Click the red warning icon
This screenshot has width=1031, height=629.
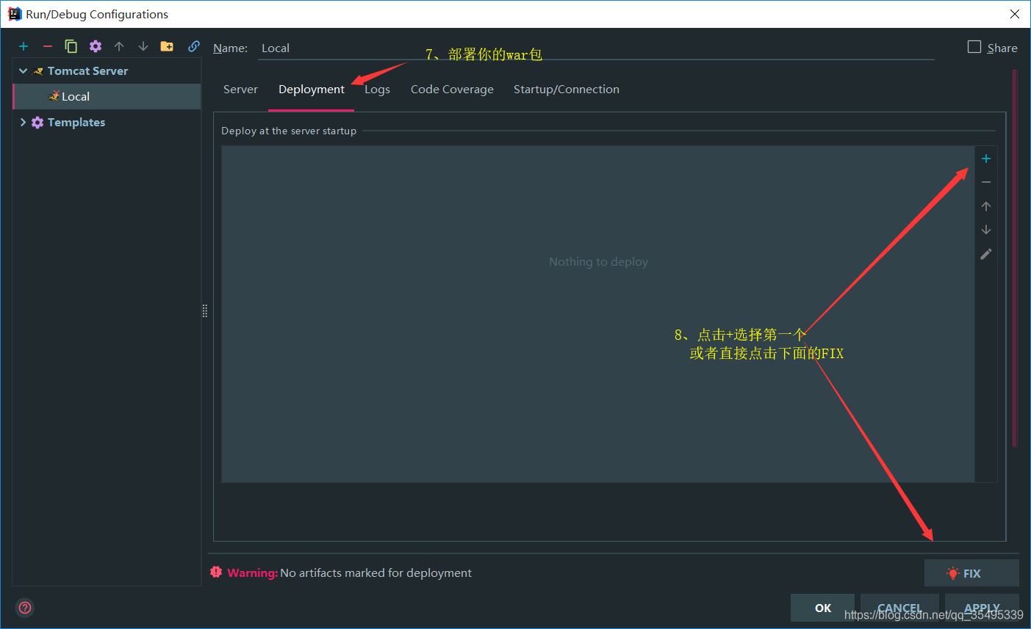pyautogui.click(x=216, y=572)
